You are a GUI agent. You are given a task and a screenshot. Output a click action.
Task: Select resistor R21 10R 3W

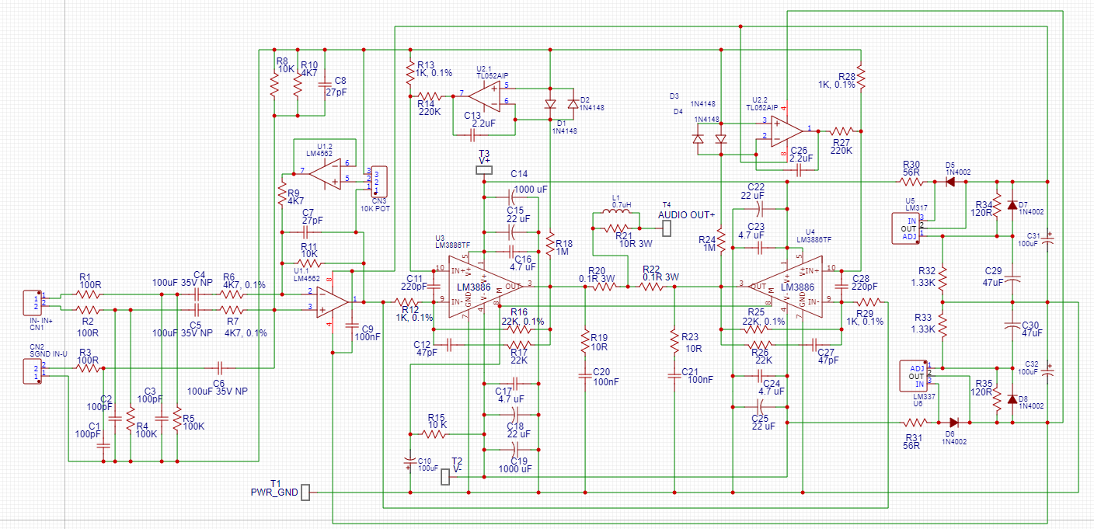coord(616,228)
